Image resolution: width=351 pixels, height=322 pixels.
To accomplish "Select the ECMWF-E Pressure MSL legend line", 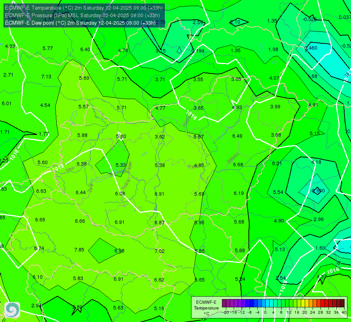I will [82, 15].
